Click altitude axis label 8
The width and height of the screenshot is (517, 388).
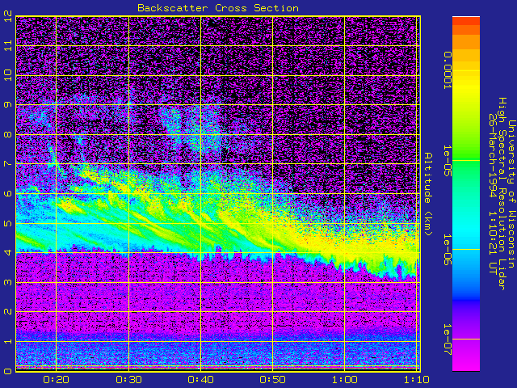pyautogui.click(x=8, y=134)
